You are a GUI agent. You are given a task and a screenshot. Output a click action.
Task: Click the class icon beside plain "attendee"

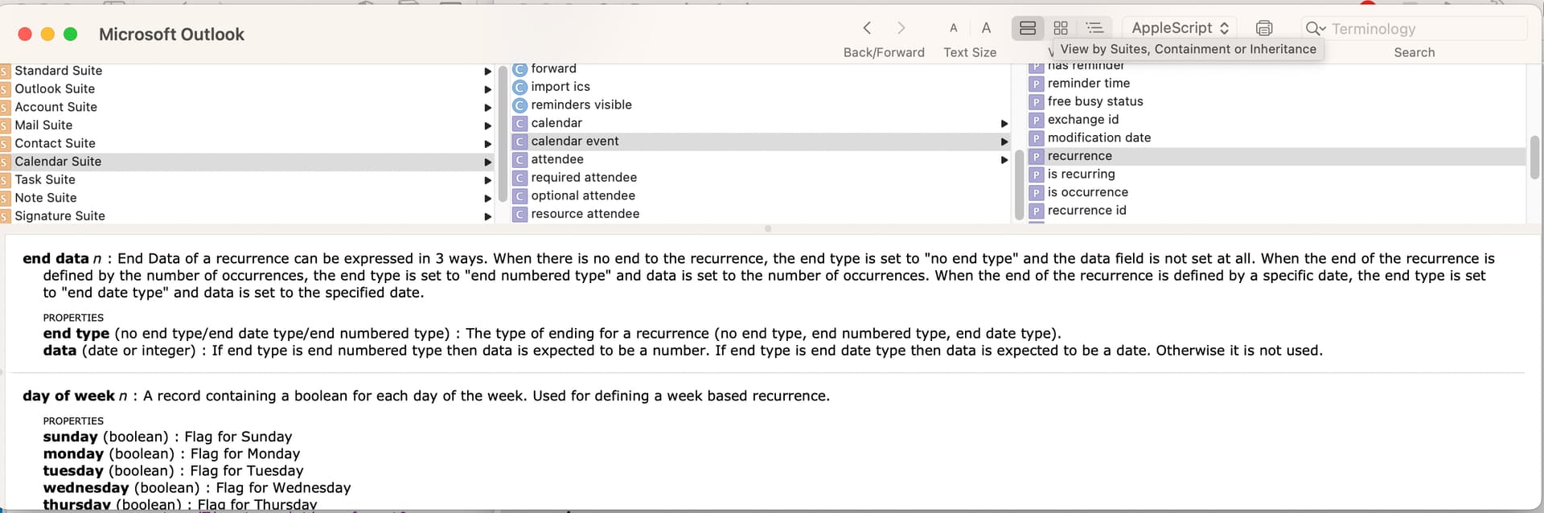pos(519,159)
